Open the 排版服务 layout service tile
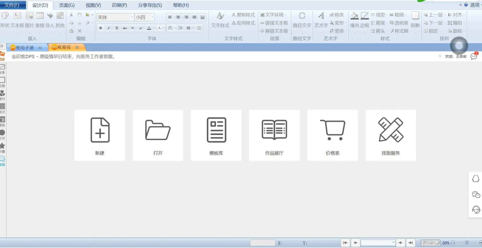The height and width of the screenshot is (248, 482). coord(391,135)
